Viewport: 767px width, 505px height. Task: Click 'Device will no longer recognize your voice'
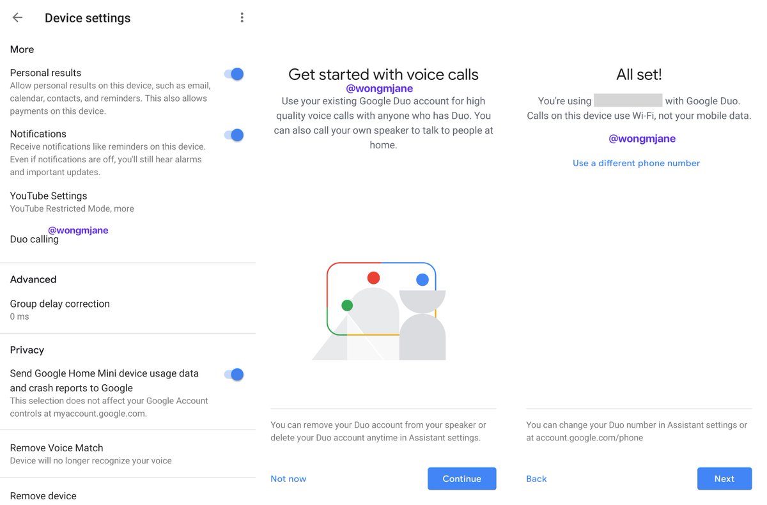[x=91, y=460]
